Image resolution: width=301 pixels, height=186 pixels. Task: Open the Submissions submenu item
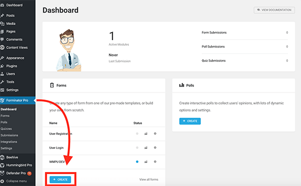pos(9,135)
